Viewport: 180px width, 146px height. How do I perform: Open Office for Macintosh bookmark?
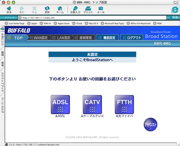pyautogui.click(x=139, y=23)
